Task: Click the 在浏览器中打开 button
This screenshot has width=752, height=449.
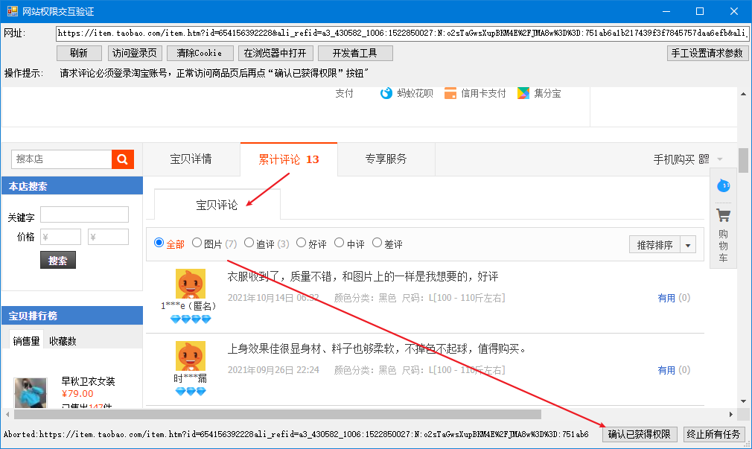Action: pyautogui.click(x=275, y=54)
